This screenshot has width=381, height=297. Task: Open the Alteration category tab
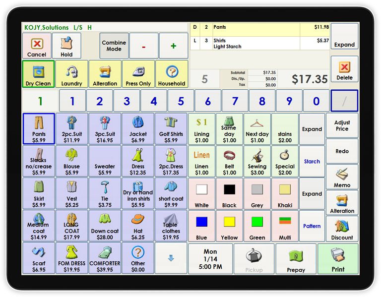click(x=105, y=74)
